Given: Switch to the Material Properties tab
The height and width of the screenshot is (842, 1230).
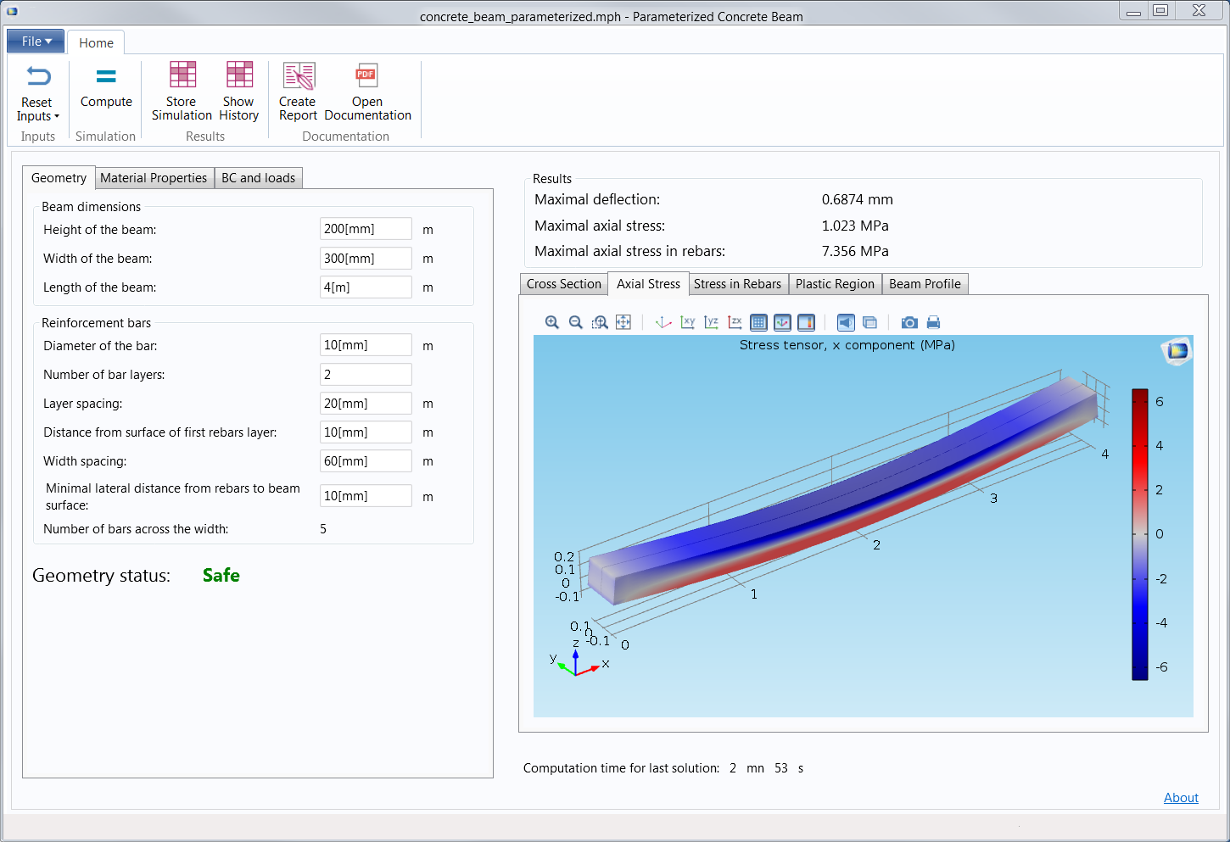Looking at the screenshot, I should point(154,178).
